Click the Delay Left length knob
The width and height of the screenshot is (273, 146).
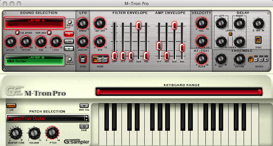point(221,23)
